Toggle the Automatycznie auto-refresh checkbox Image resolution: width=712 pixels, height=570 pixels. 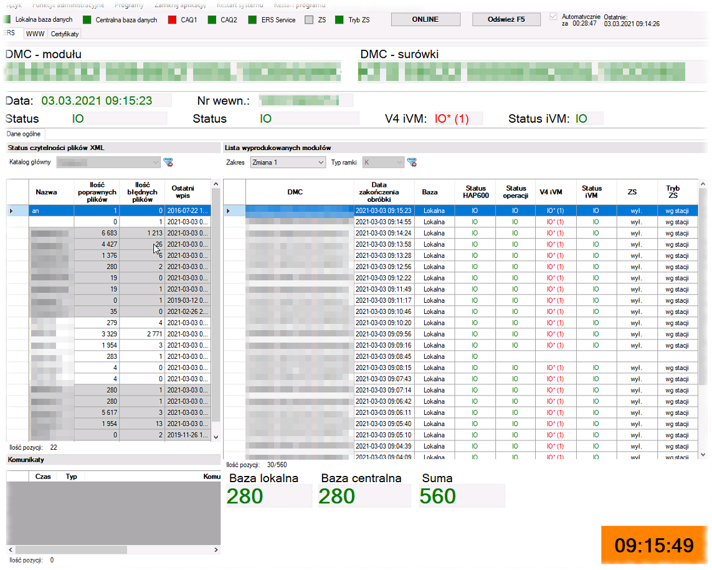coord(554,17)
